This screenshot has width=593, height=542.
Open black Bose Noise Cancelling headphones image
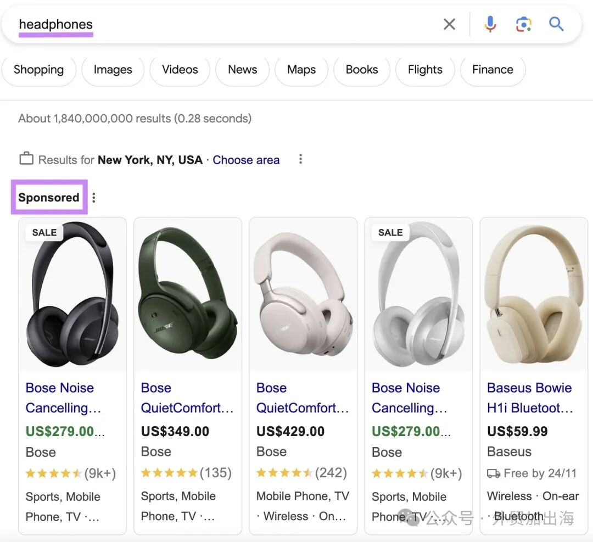pyautogui.click(x=72, y=294)
